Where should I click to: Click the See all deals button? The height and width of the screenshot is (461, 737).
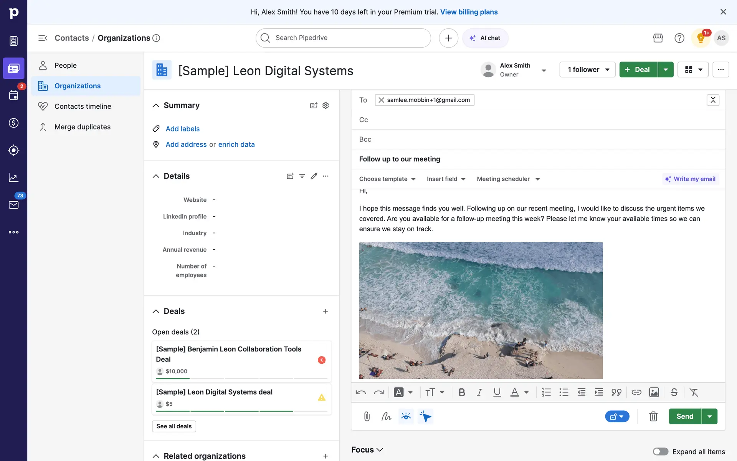(x=174, y=426)
